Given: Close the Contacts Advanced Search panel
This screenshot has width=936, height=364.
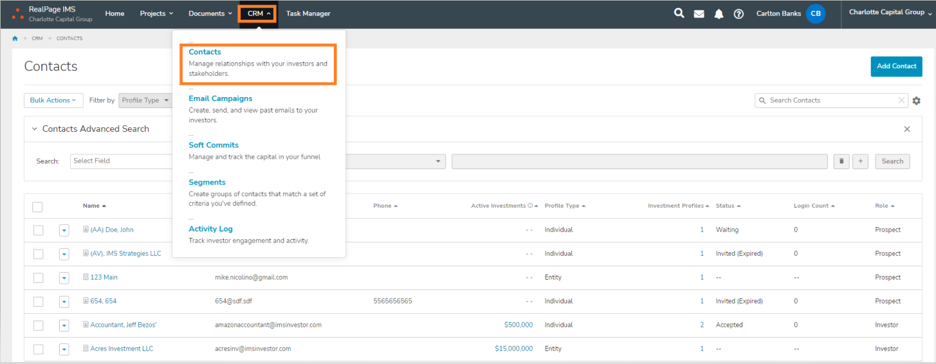Looking at the screenshot, I should (907, 129).
